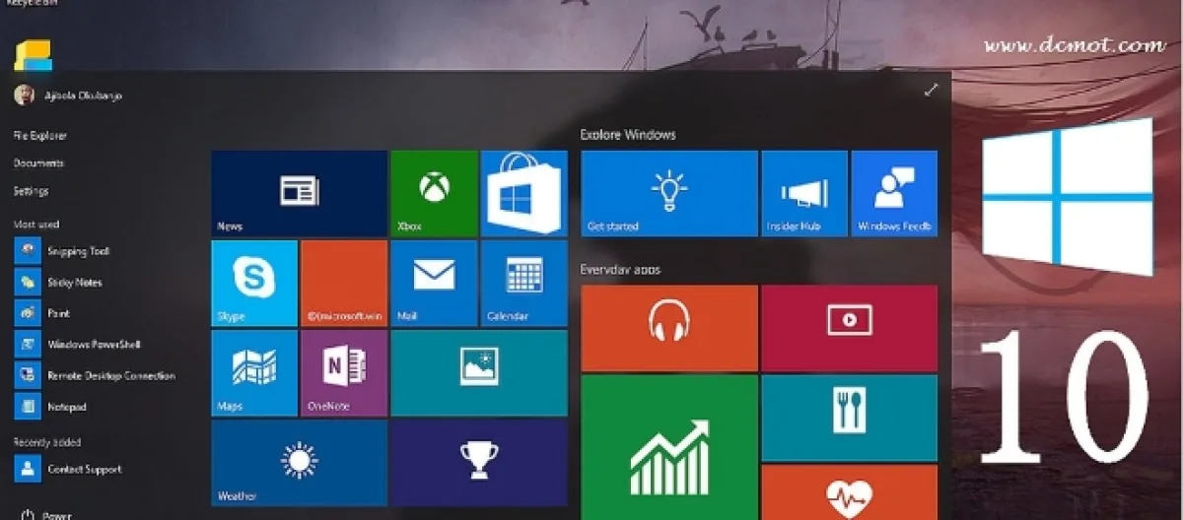Open the News tile
The height and width of the screenshot is (520, 1183).
[x=299, y=193]
